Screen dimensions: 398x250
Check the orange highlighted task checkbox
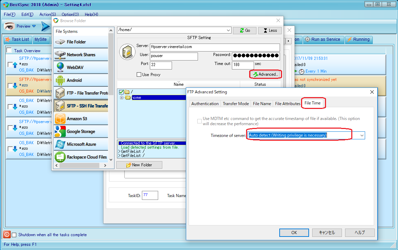tap(10, 85)
